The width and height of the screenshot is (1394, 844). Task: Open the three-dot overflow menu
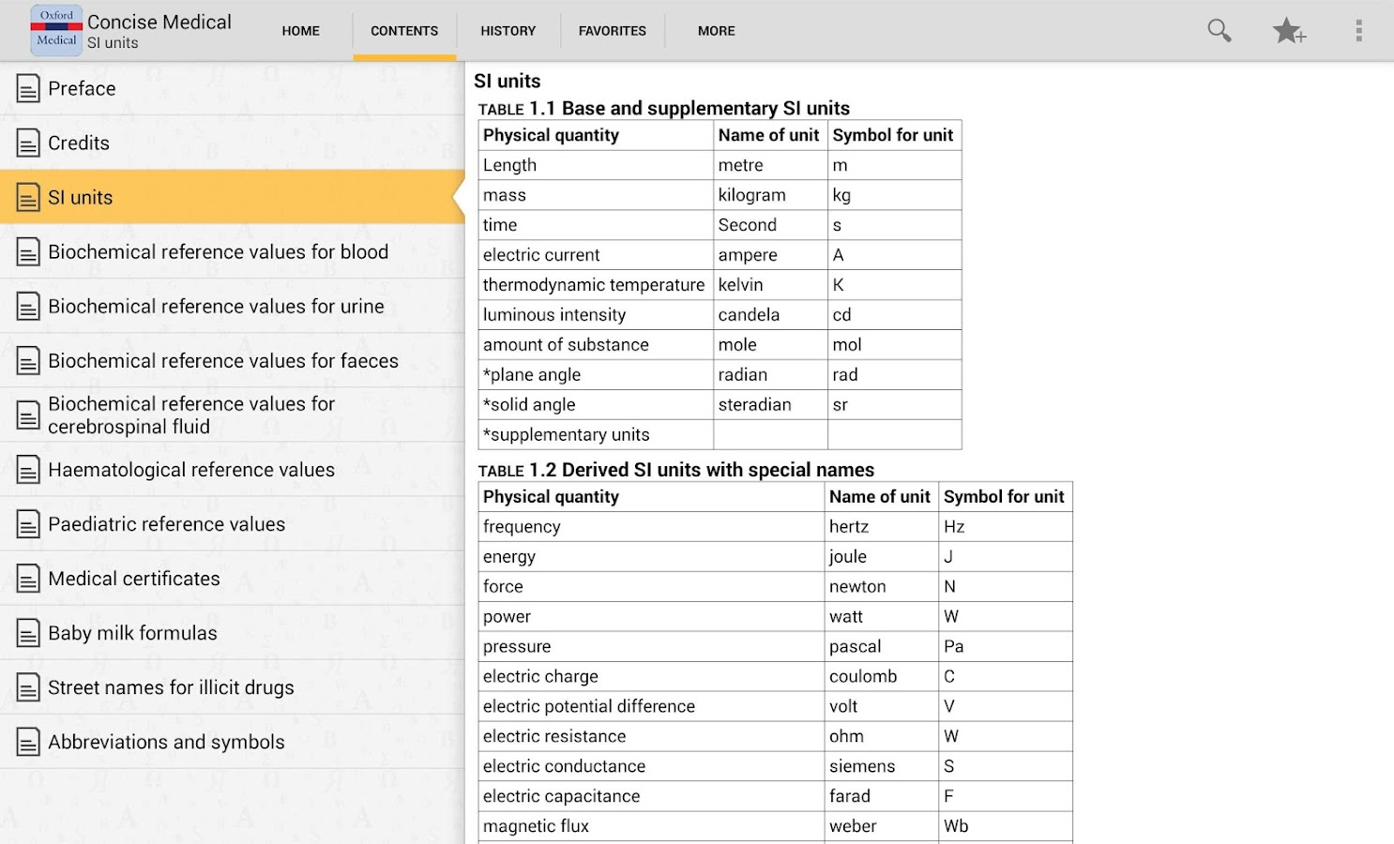point(1357,31)
